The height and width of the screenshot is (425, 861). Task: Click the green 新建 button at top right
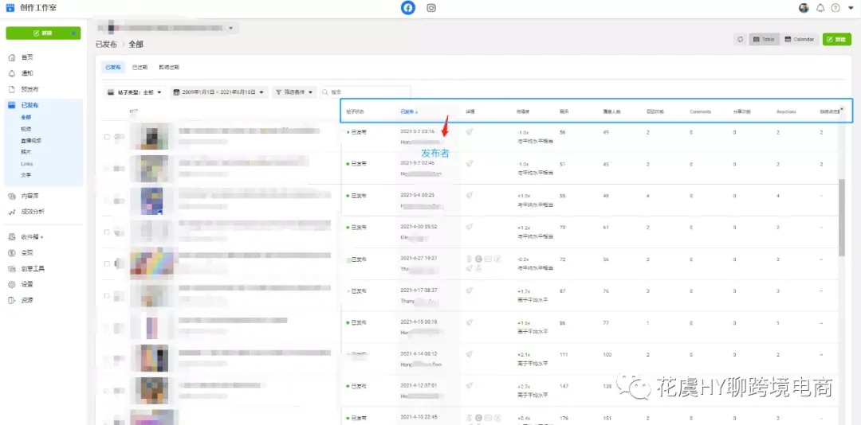(836, 40)
